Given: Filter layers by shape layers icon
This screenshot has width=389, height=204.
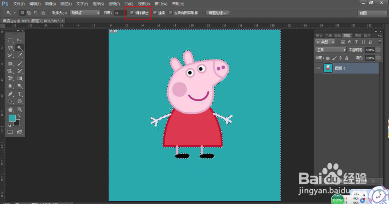Looking at the screenshot, I should tap(363, 42).
